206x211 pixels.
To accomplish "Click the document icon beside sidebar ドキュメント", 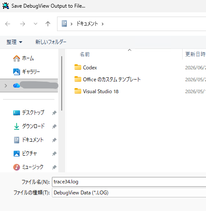I will [x=17, y=140].
